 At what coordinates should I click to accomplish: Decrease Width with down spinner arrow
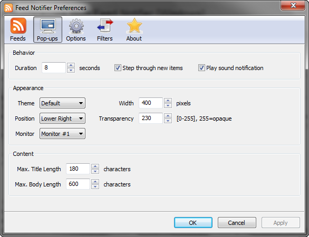(x=168, y=105)
